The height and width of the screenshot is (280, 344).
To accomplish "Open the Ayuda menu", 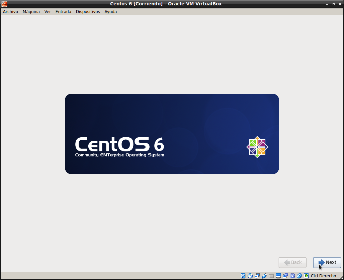I will (x=110, y=11).
